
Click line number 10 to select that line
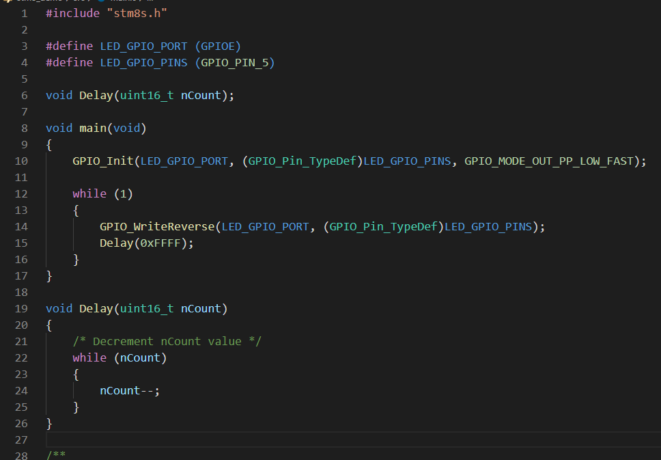[21, 161]
